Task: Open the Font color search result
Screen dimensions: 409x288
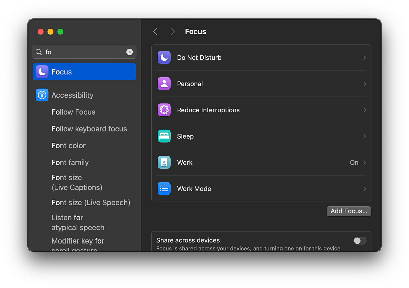Action: click(68, 146)
